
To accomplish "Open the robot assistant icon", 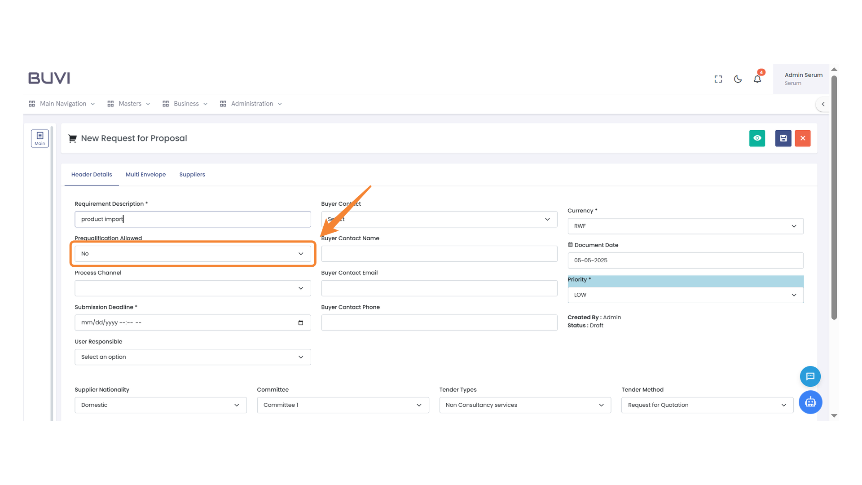I will click(810, 402).
